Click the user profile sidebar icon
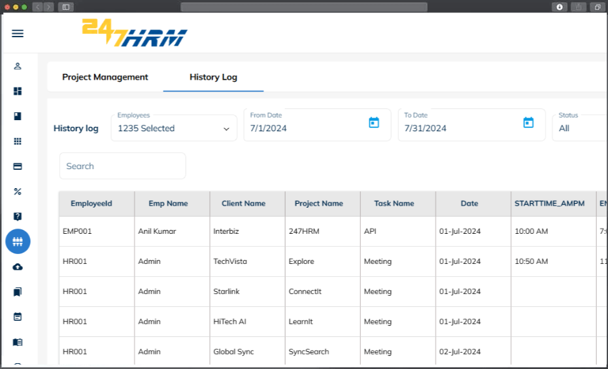Screen dimensions: 608x369 pyautogui.click(x=18, y=66)
